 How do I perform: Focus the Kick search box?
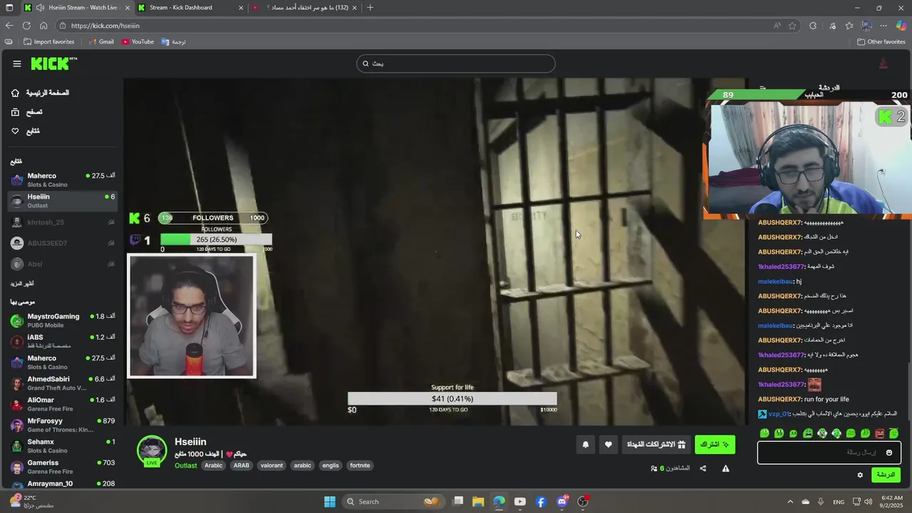[x=455, y=63]
